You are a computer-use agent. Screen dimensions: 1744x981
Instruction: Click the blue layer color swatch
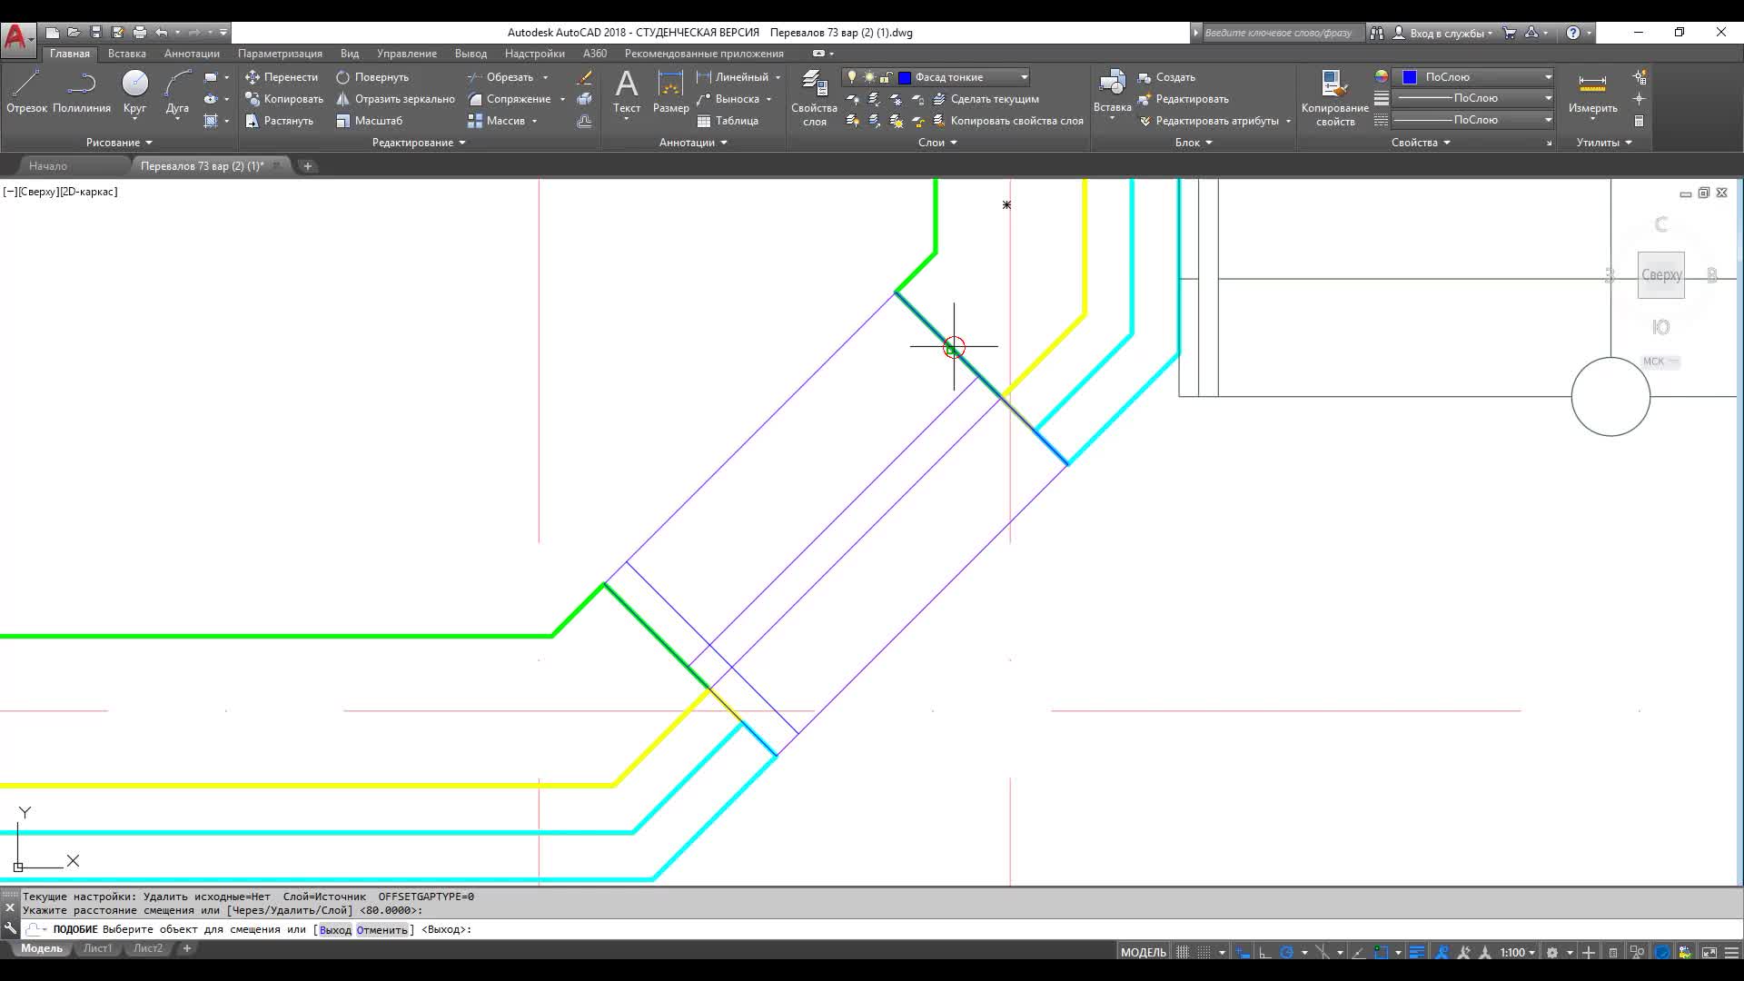click(905, 77)
